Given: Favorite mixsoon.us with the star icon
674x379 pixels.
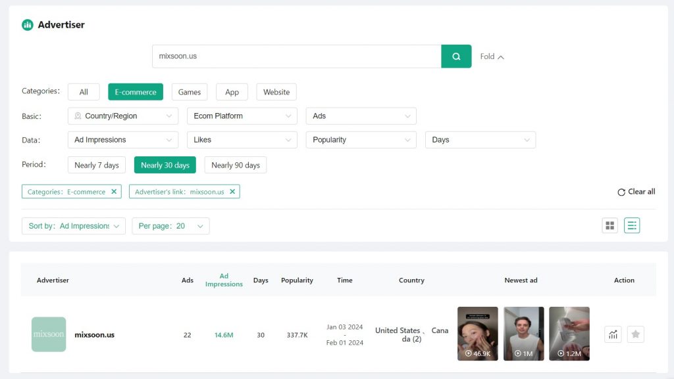Looking at the screenshot, I should pos(635,334).
